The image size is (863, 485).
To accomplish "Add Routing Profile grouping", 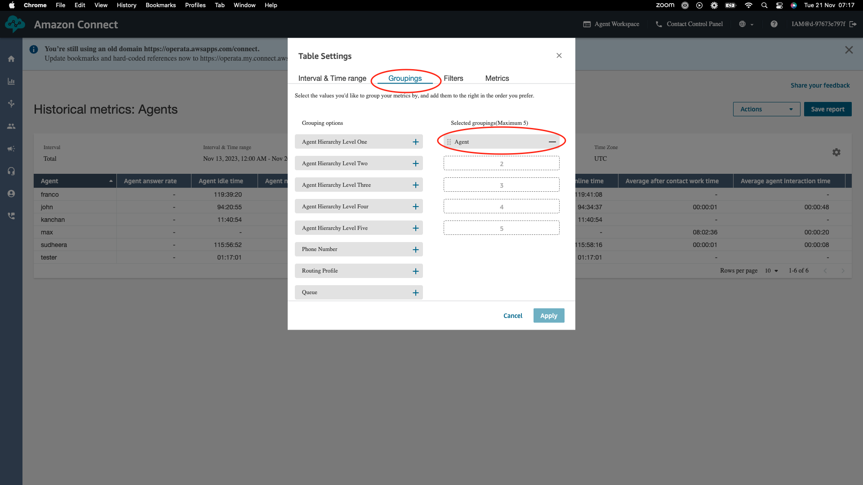I will 416,271.
